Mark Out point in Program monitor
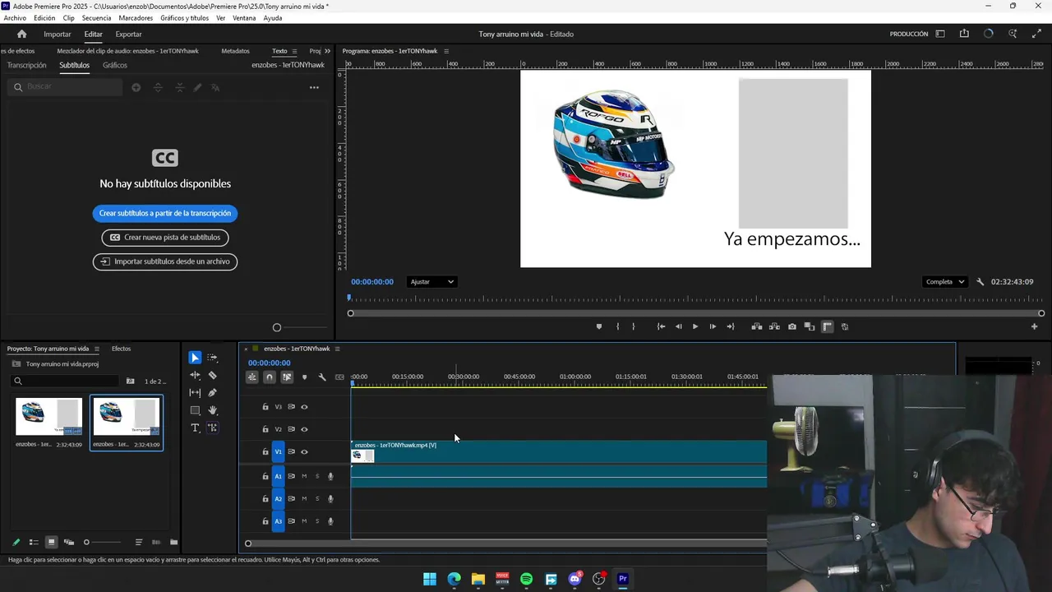 pos(633,326)
